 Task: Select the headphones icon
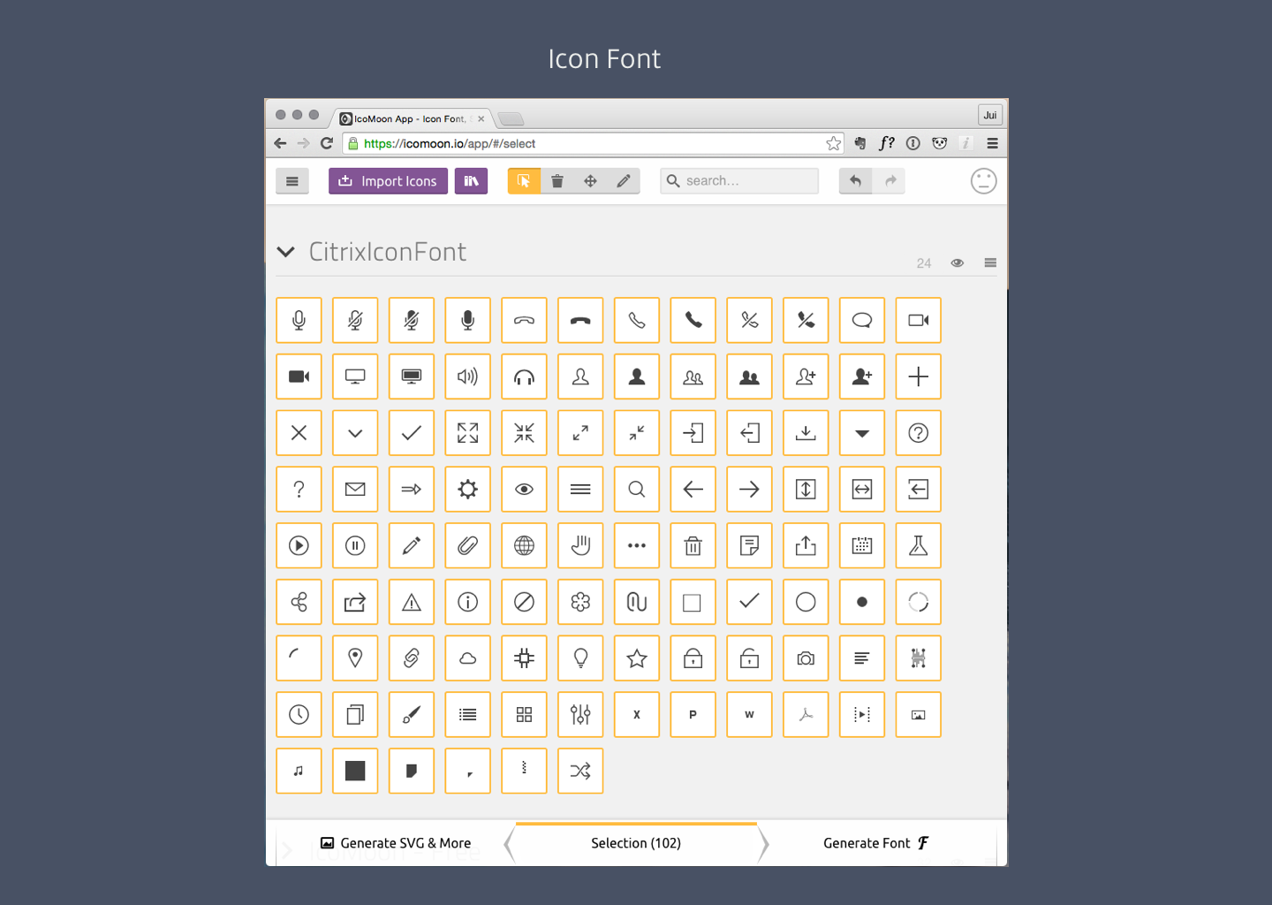point(524,376)
